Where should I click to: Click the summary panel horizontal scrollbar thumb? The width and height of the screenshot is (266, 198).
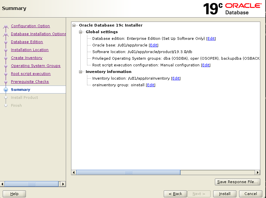pos(129,172)
